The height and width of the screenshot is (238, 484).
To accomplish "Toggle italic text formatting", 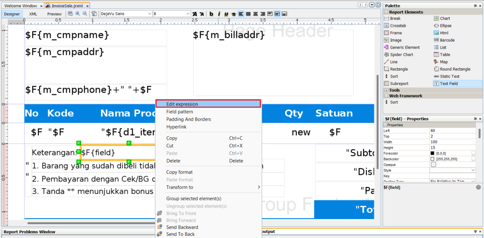I will point(219,14).
